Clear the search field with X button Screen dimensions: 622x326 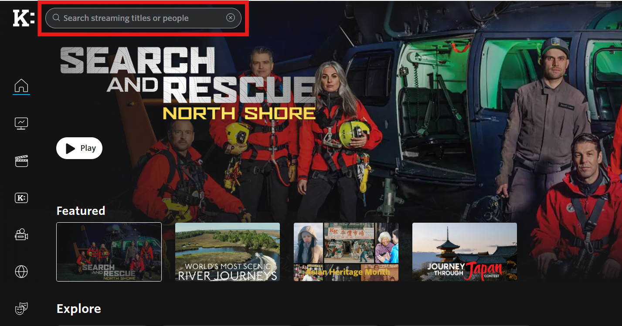(x=231, y=18)
